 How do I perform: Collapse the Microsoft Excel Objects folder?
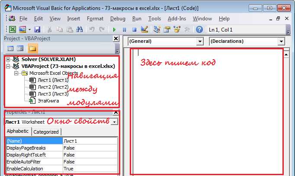16,73
